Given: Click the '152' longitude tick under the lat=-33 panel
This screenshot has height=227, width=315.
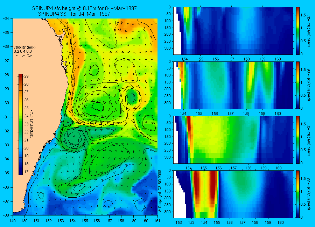Looking at the screenshot, I should (x=179, y=222).
